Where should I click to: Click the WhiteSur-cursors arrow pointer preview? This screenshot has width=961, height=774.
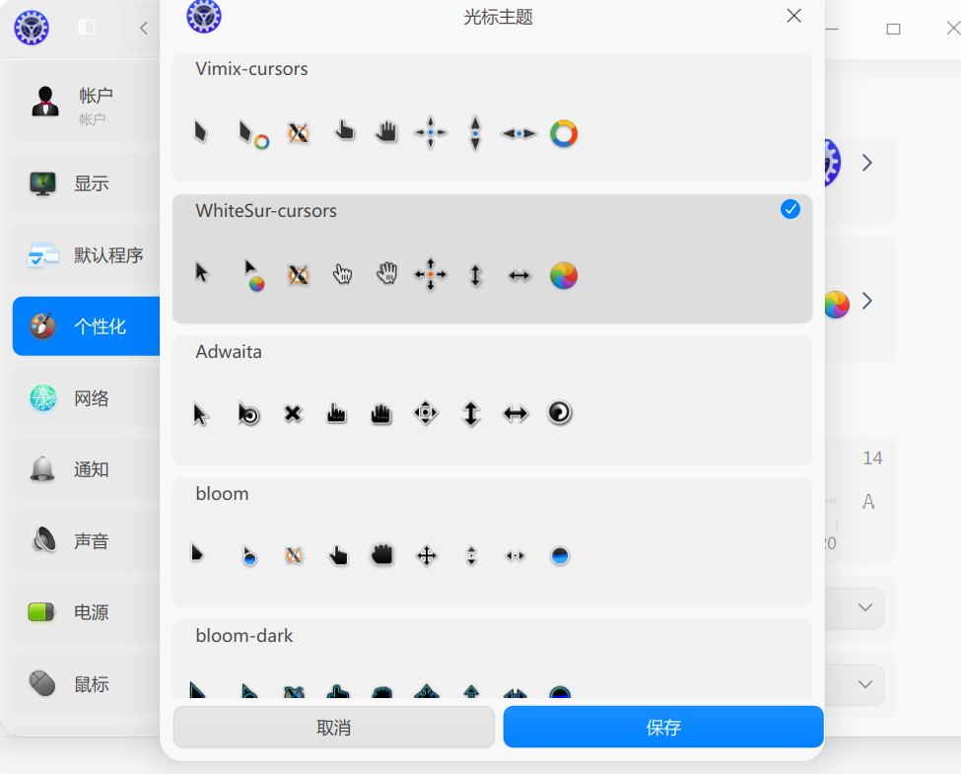202,272
